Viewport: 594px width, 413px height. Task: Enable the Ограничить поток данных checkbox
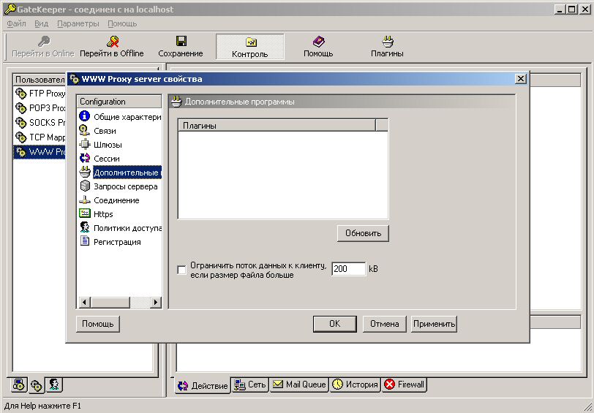(x=182, y=270)
